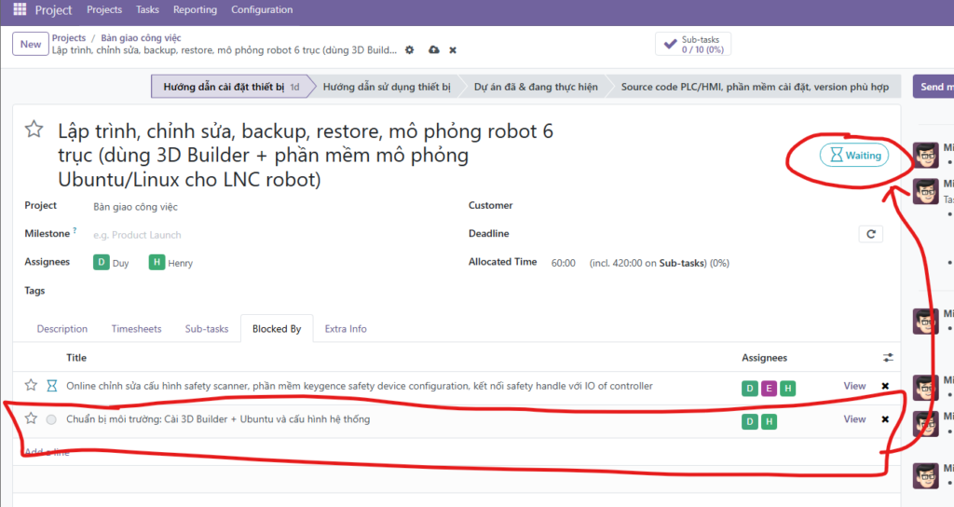954x507 pixels.
Task: Click the state circle of 'Chuẩn bị môi trường'
Action: tap(51, 420)
